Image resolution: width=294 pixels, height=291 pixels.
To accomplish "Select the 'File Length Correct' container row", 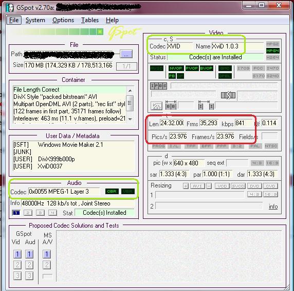I will (69, 90).
